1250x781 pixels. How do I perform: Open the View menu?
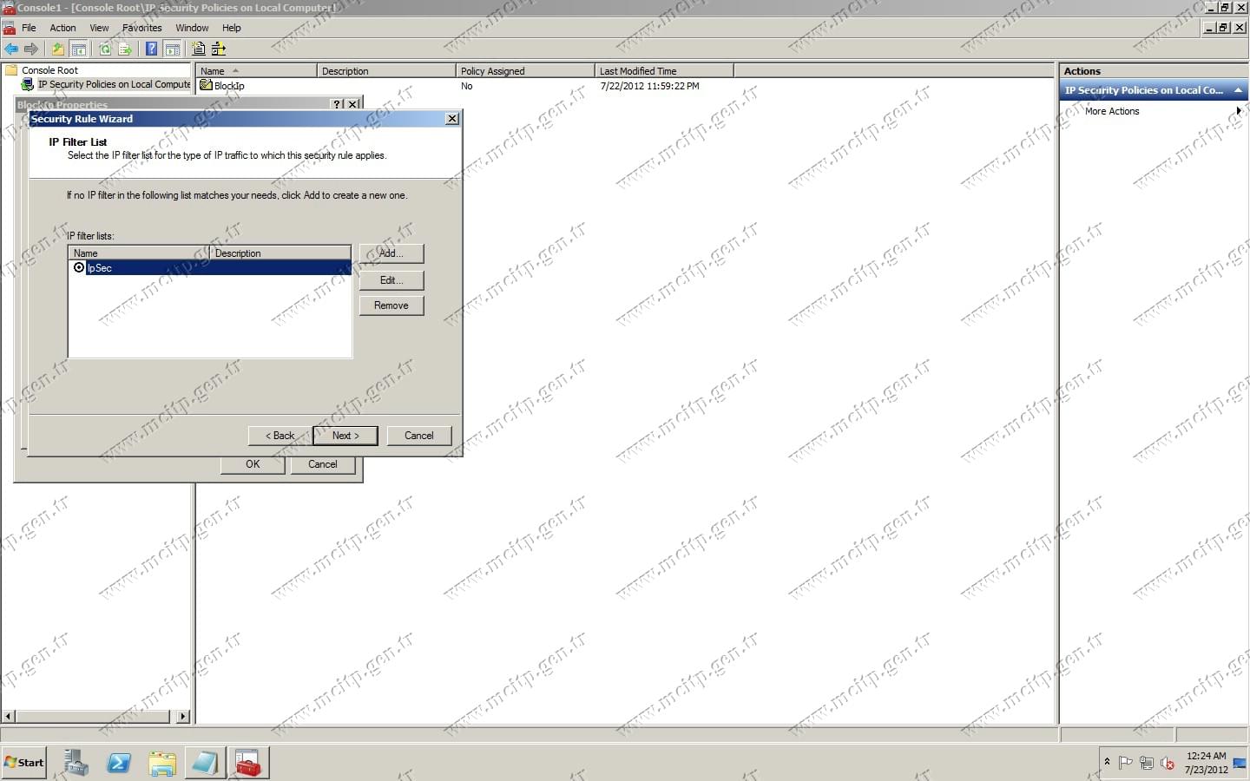tap(100, 28)
